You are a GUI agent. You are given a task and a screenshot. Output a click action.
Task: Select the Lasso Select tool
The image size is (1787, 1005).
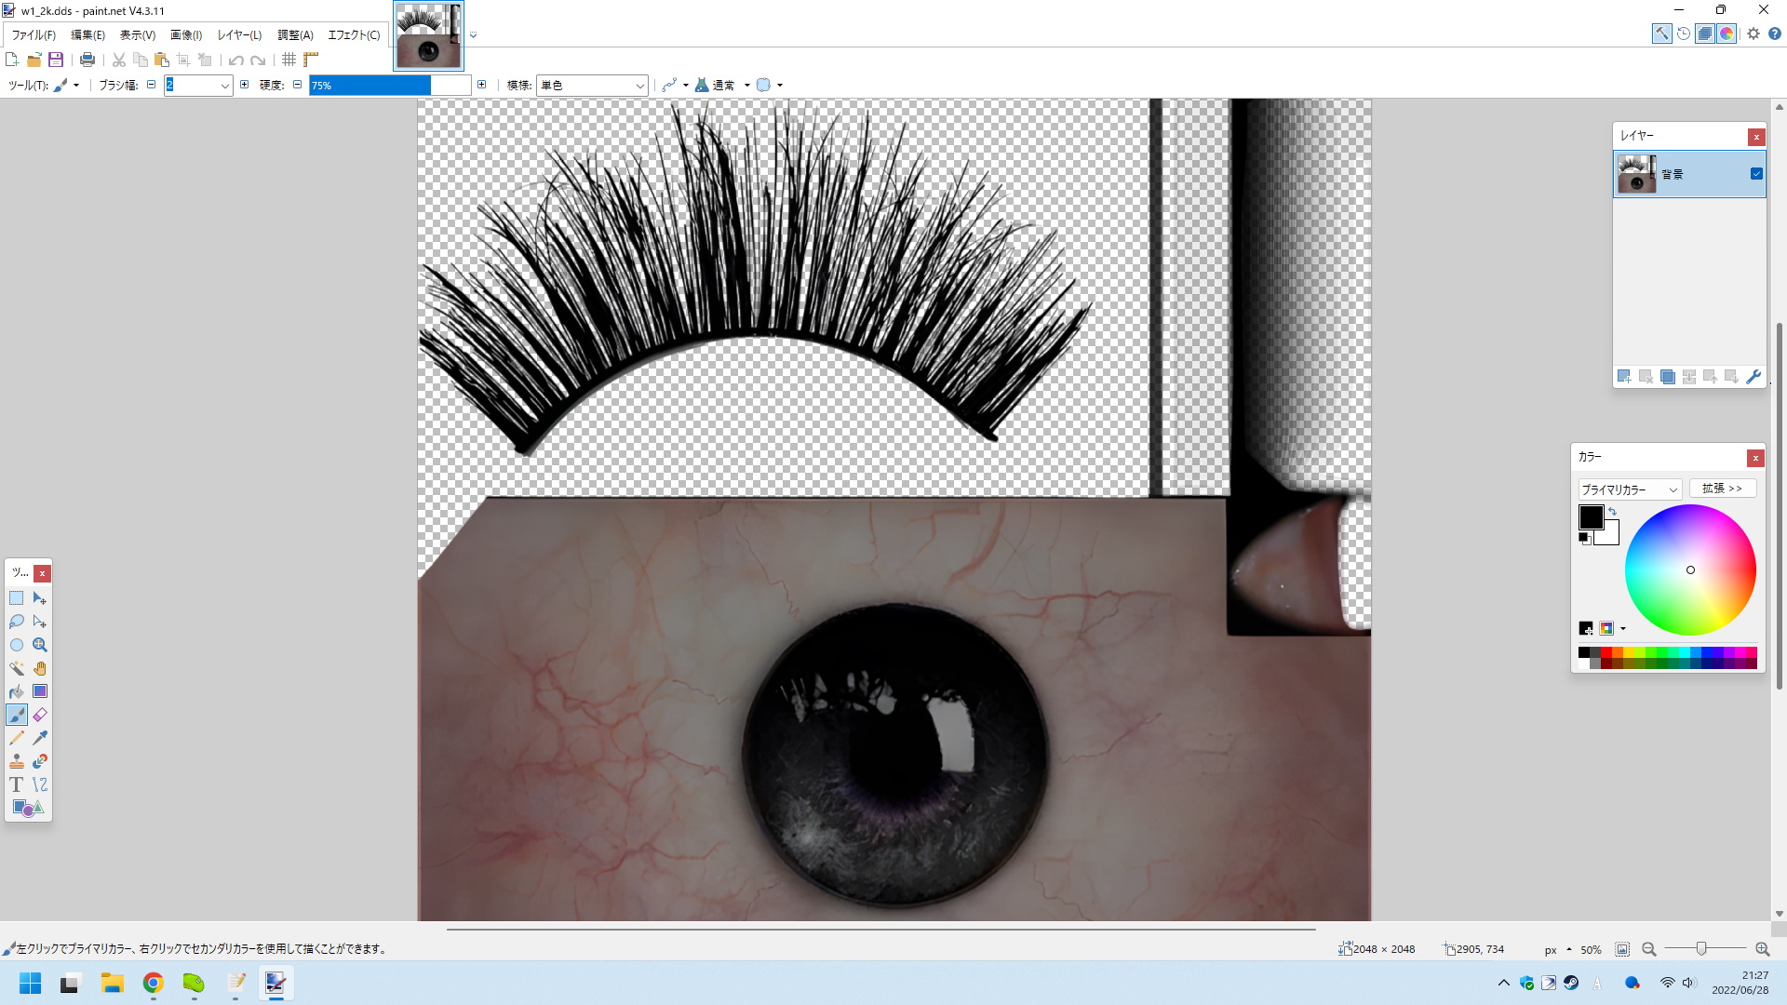(x=17, y=622)
